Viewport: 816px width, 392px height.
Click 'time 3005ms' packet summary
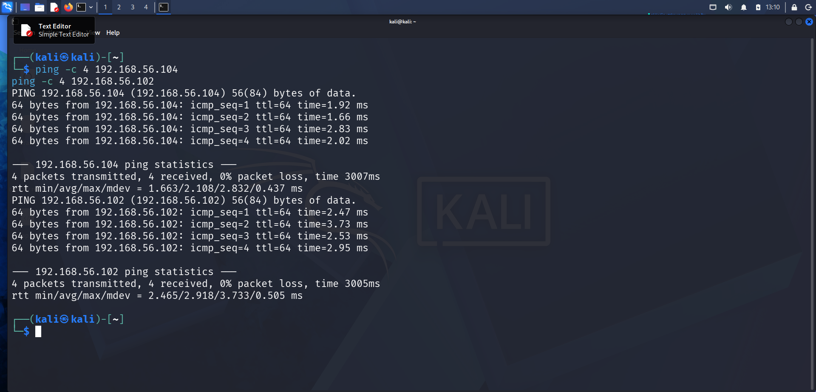tap(348, 284)
